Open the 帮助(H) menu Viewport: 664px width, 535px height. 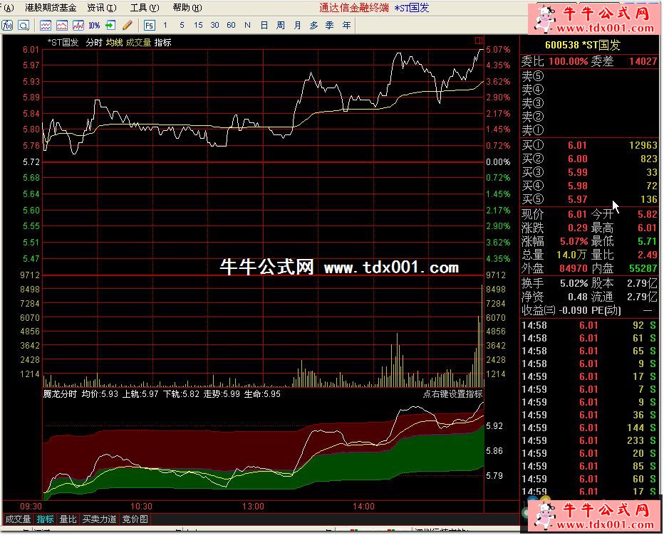click(x=187, y=8)
